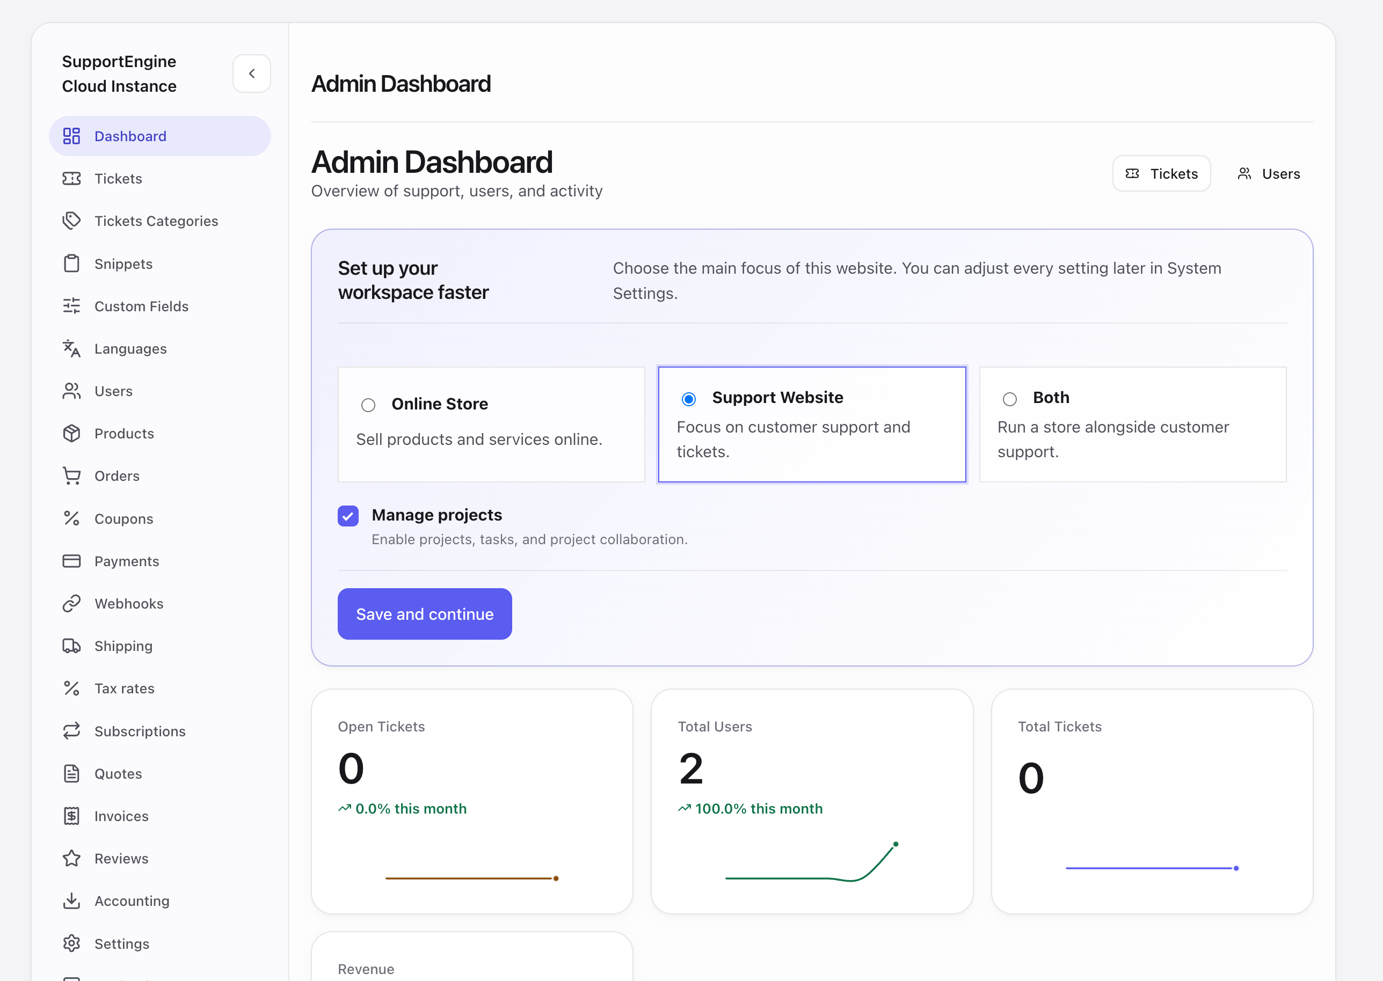The image size is (1383, 981).
Task: Click the Quotes document icon
Action: click(x=71, y=773)
